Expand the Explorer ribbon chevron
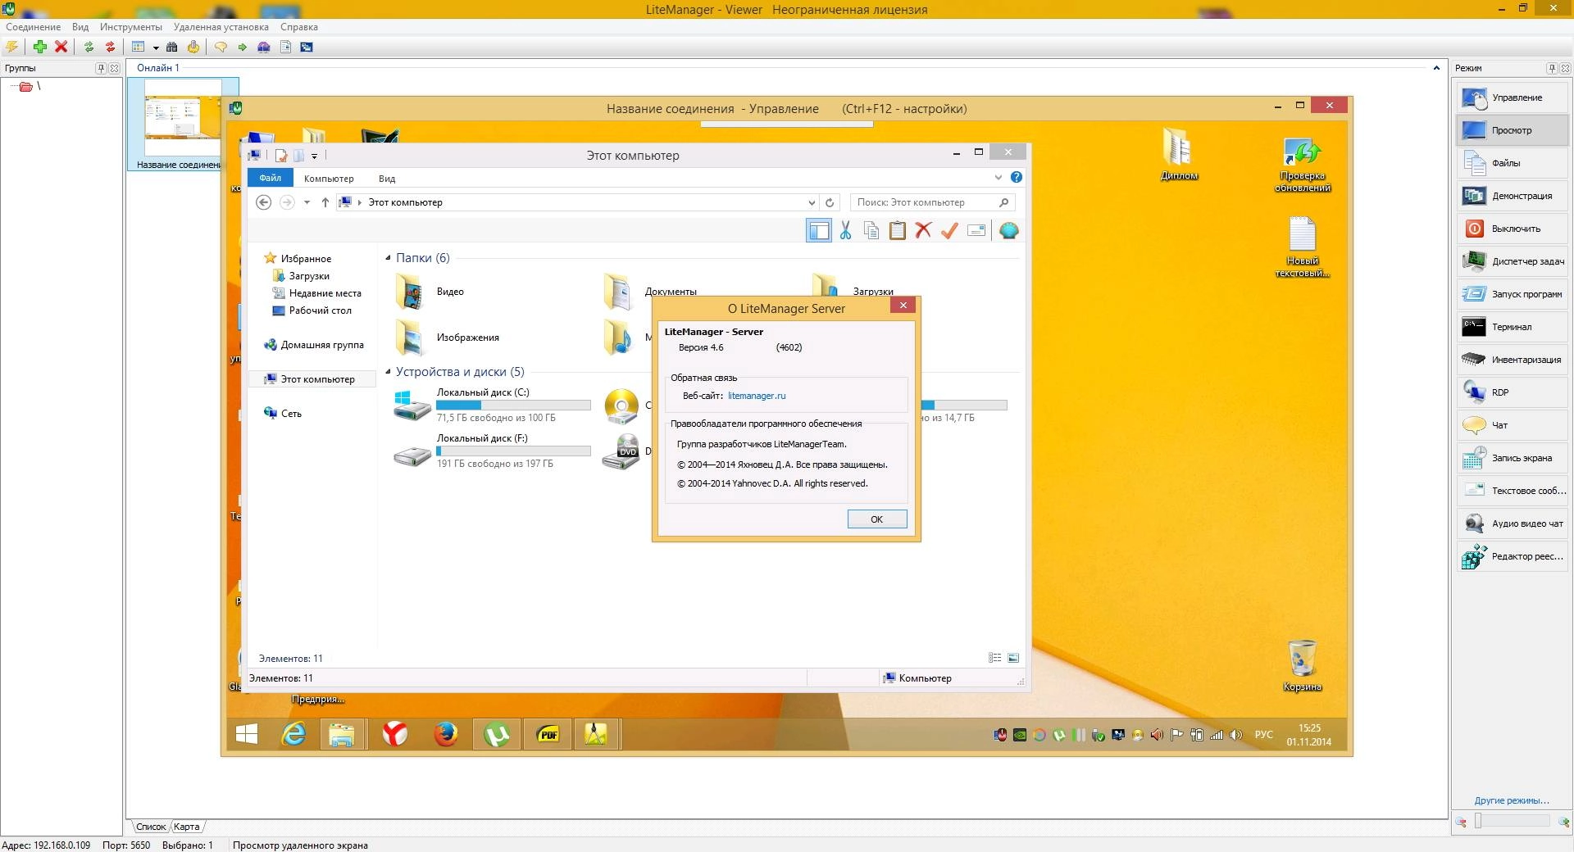 coord(998,178)
